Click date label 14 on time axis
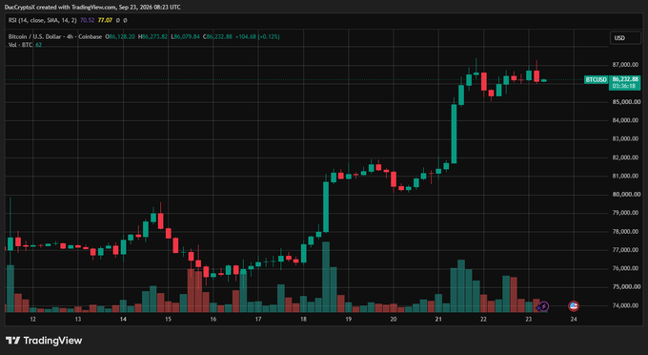The image size is (648, 355). pos(123,320)
